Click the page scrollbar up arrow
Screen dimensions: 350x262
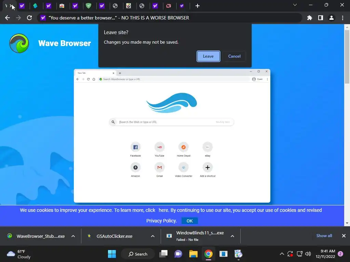347,27
